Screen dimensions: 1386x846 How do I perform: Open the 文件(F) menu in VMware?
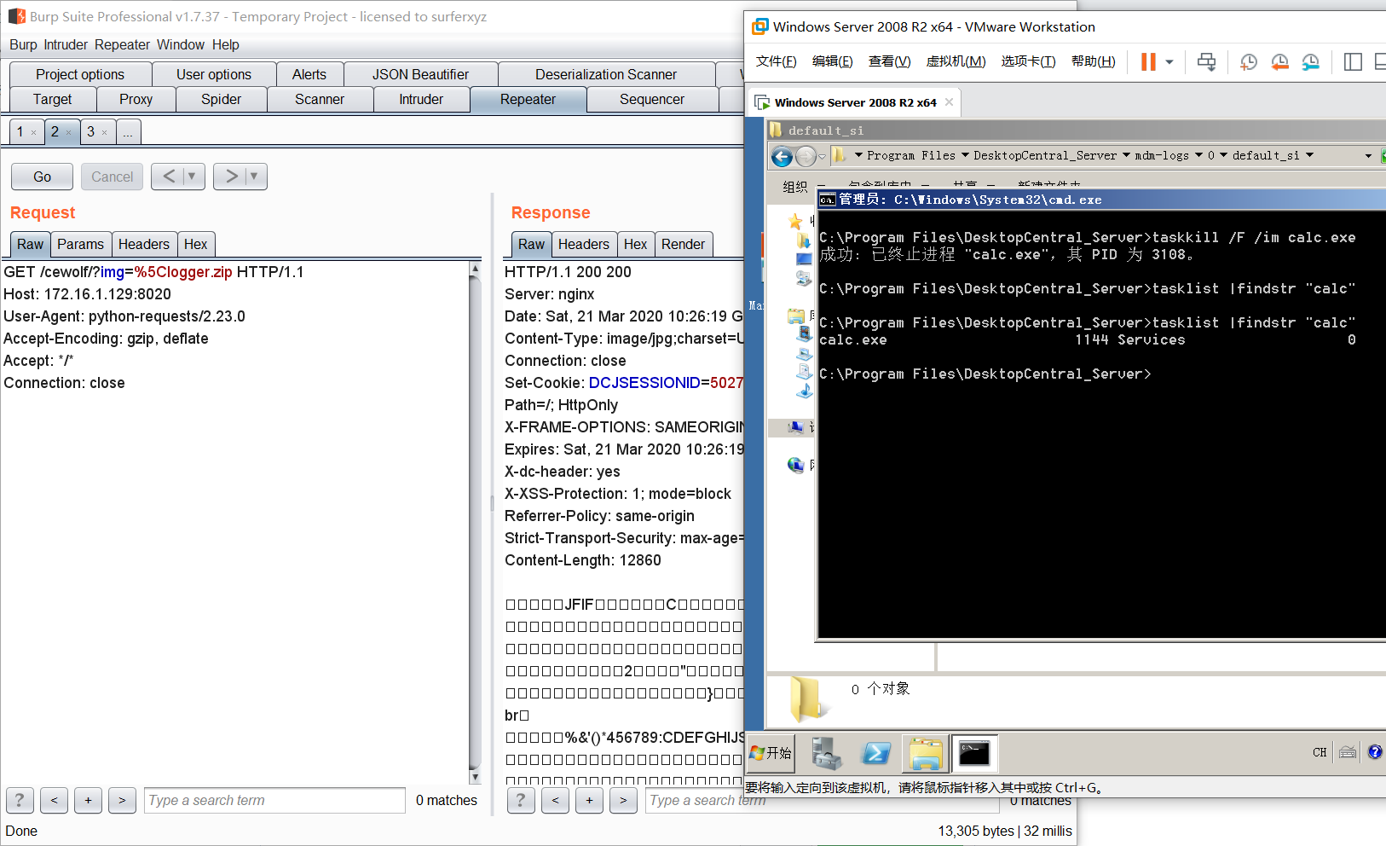(x=776, y=61)
